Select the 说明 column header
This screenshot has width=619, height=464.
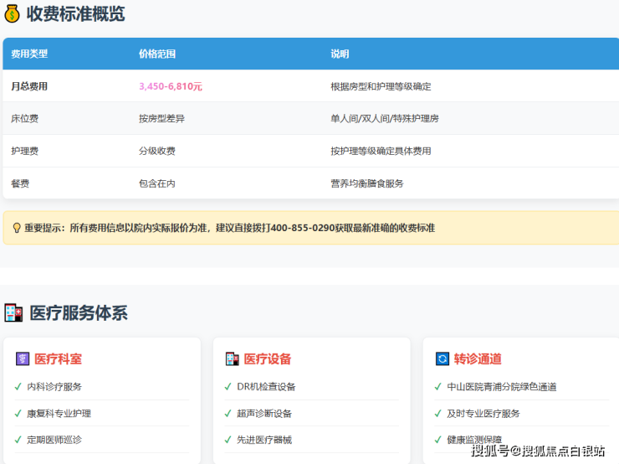pos(340,54)
